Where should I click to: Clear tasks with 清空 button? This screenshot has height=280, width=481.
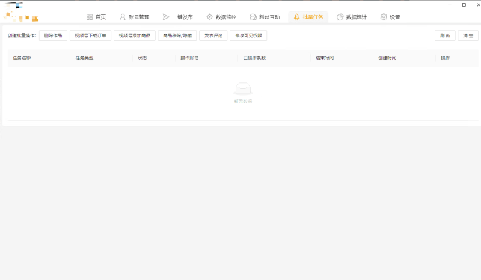(x=468, y=35)
